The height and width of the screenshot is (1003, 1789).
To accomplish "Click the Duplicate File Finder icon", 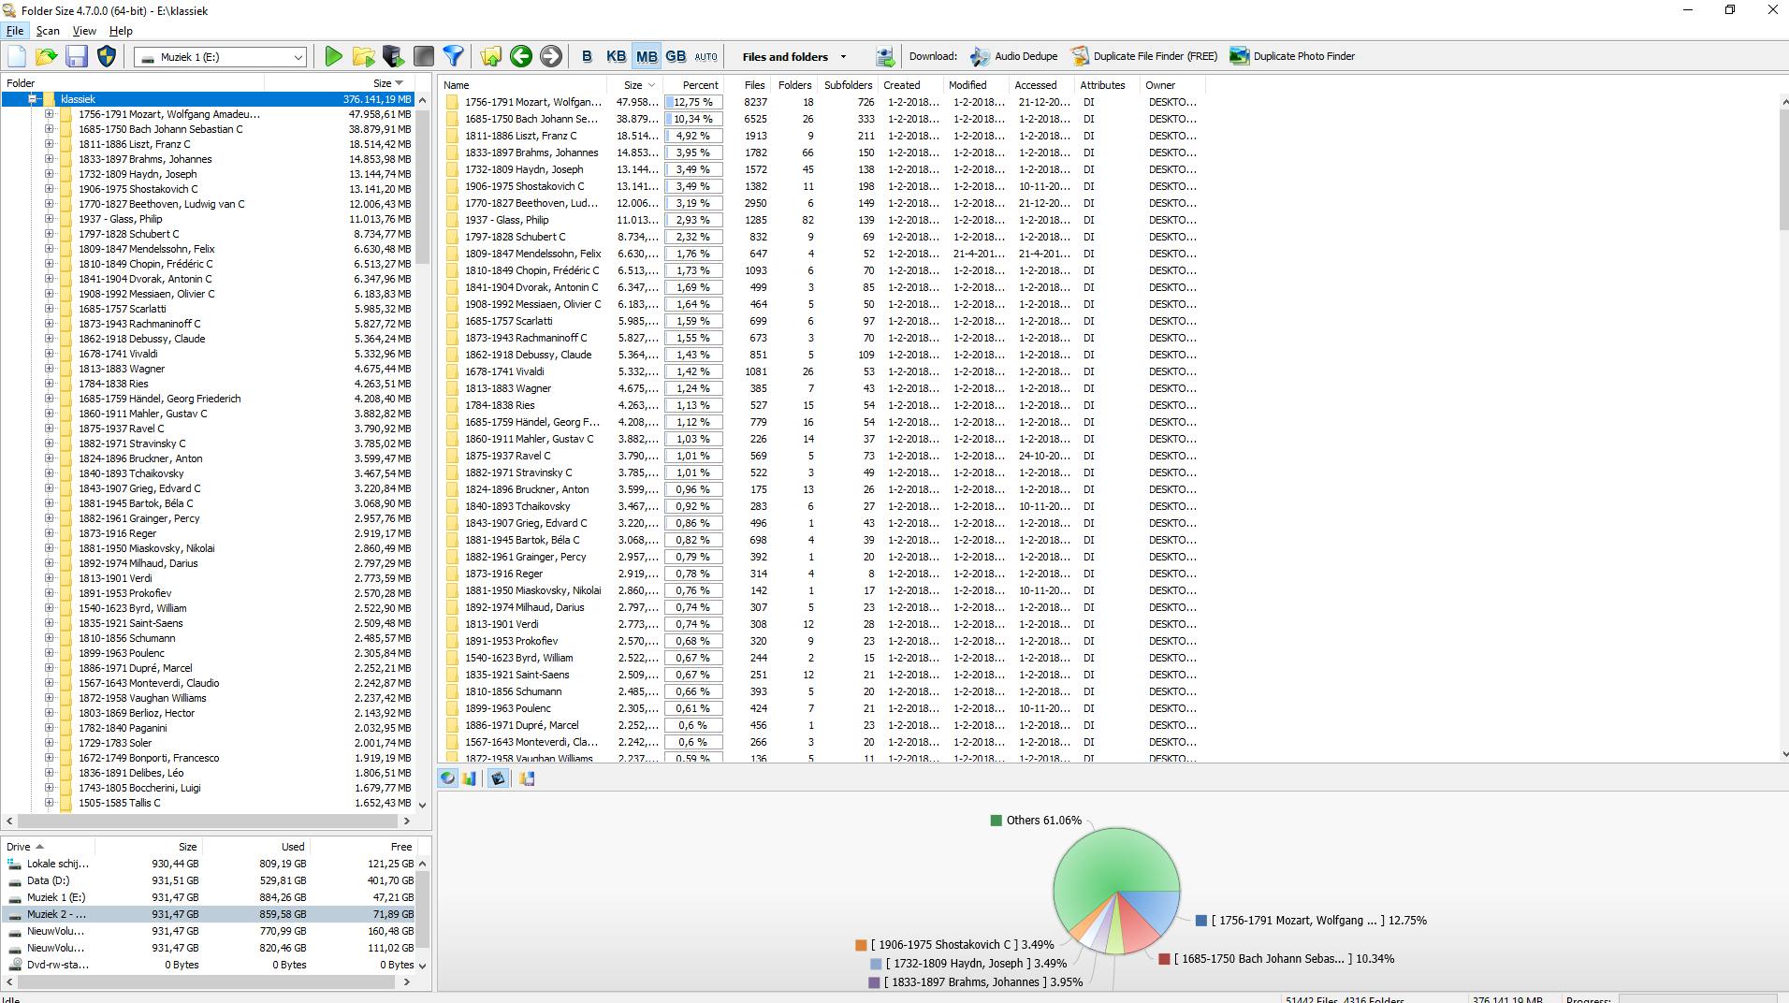I will pyautogui.click(x=1080, y=56).
